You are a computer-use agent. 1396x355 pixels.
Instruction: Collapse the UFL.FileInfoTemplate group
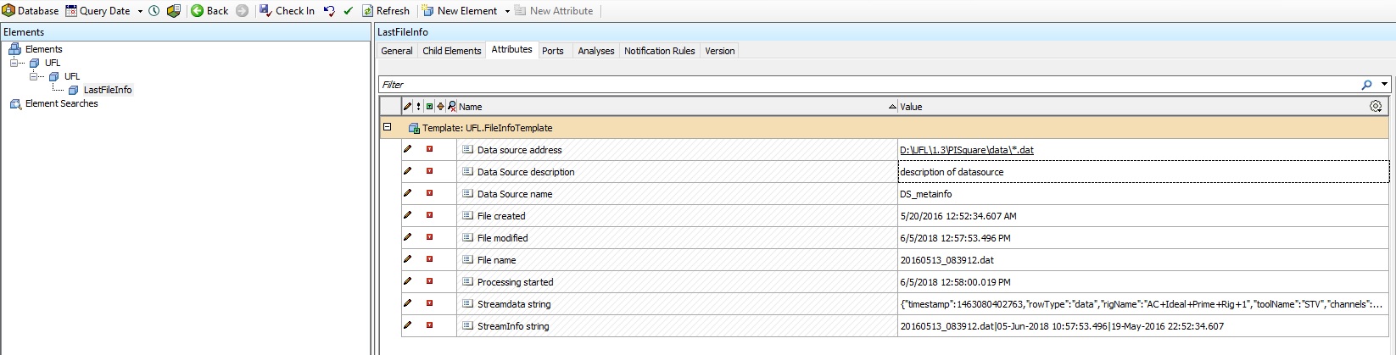pos(388,127)
